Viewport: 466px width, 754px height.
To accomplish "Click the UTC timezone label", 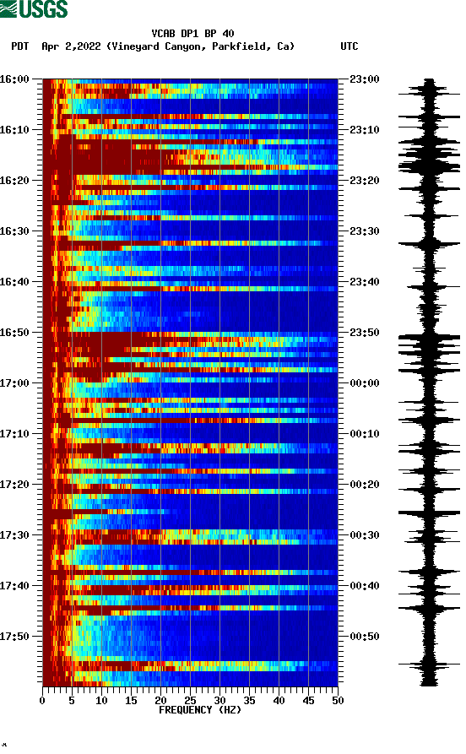I will pyautogui.click(x=349, y=46).
